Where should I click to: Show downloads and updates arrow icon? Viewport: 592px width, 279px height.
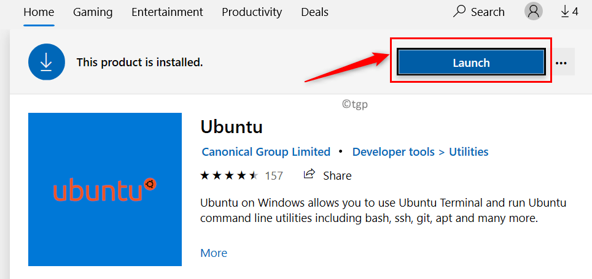coord(565,12)
